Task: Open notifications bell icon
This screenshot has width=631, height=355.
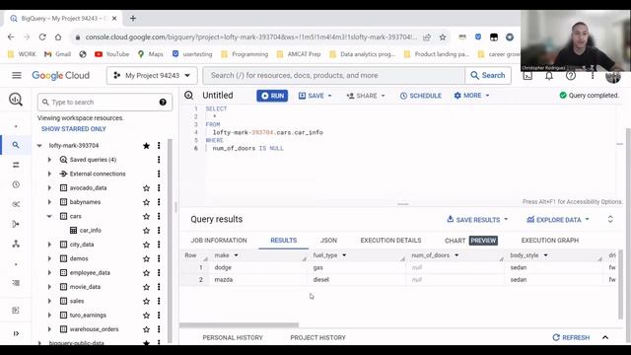Action: tap(549, 76)
